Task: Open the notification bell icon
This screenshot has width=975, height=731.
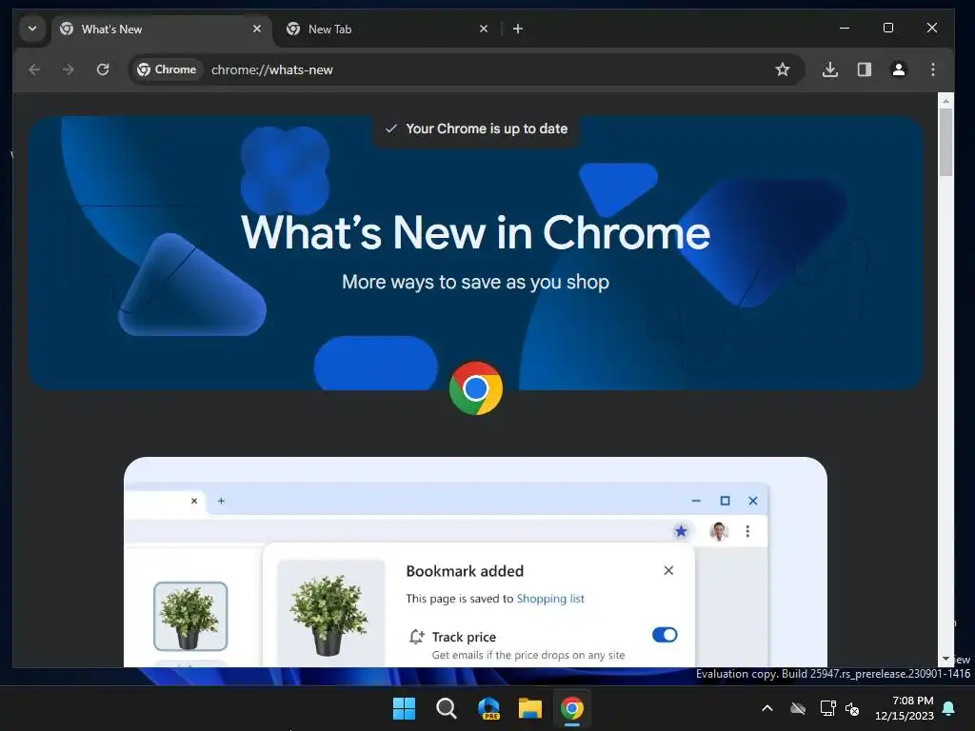Action: point(949,708)
